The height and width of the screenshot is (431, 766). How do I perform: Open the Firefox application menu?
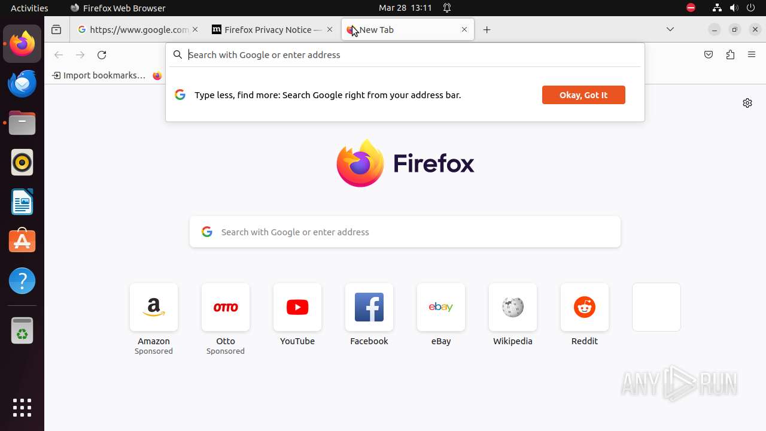[x=752, y=54]
